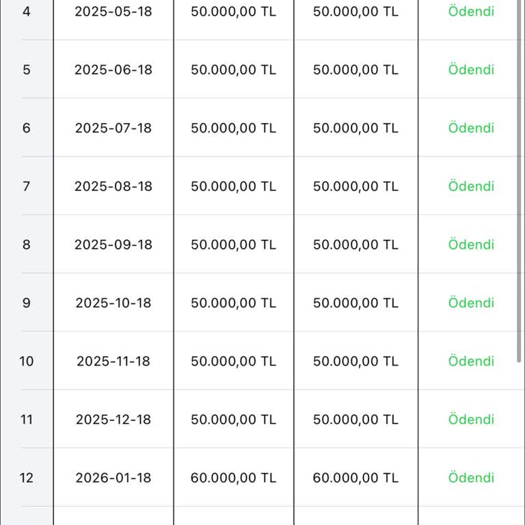525x525 pixels.
Task: Select row number 11
Action: [27, 420]
